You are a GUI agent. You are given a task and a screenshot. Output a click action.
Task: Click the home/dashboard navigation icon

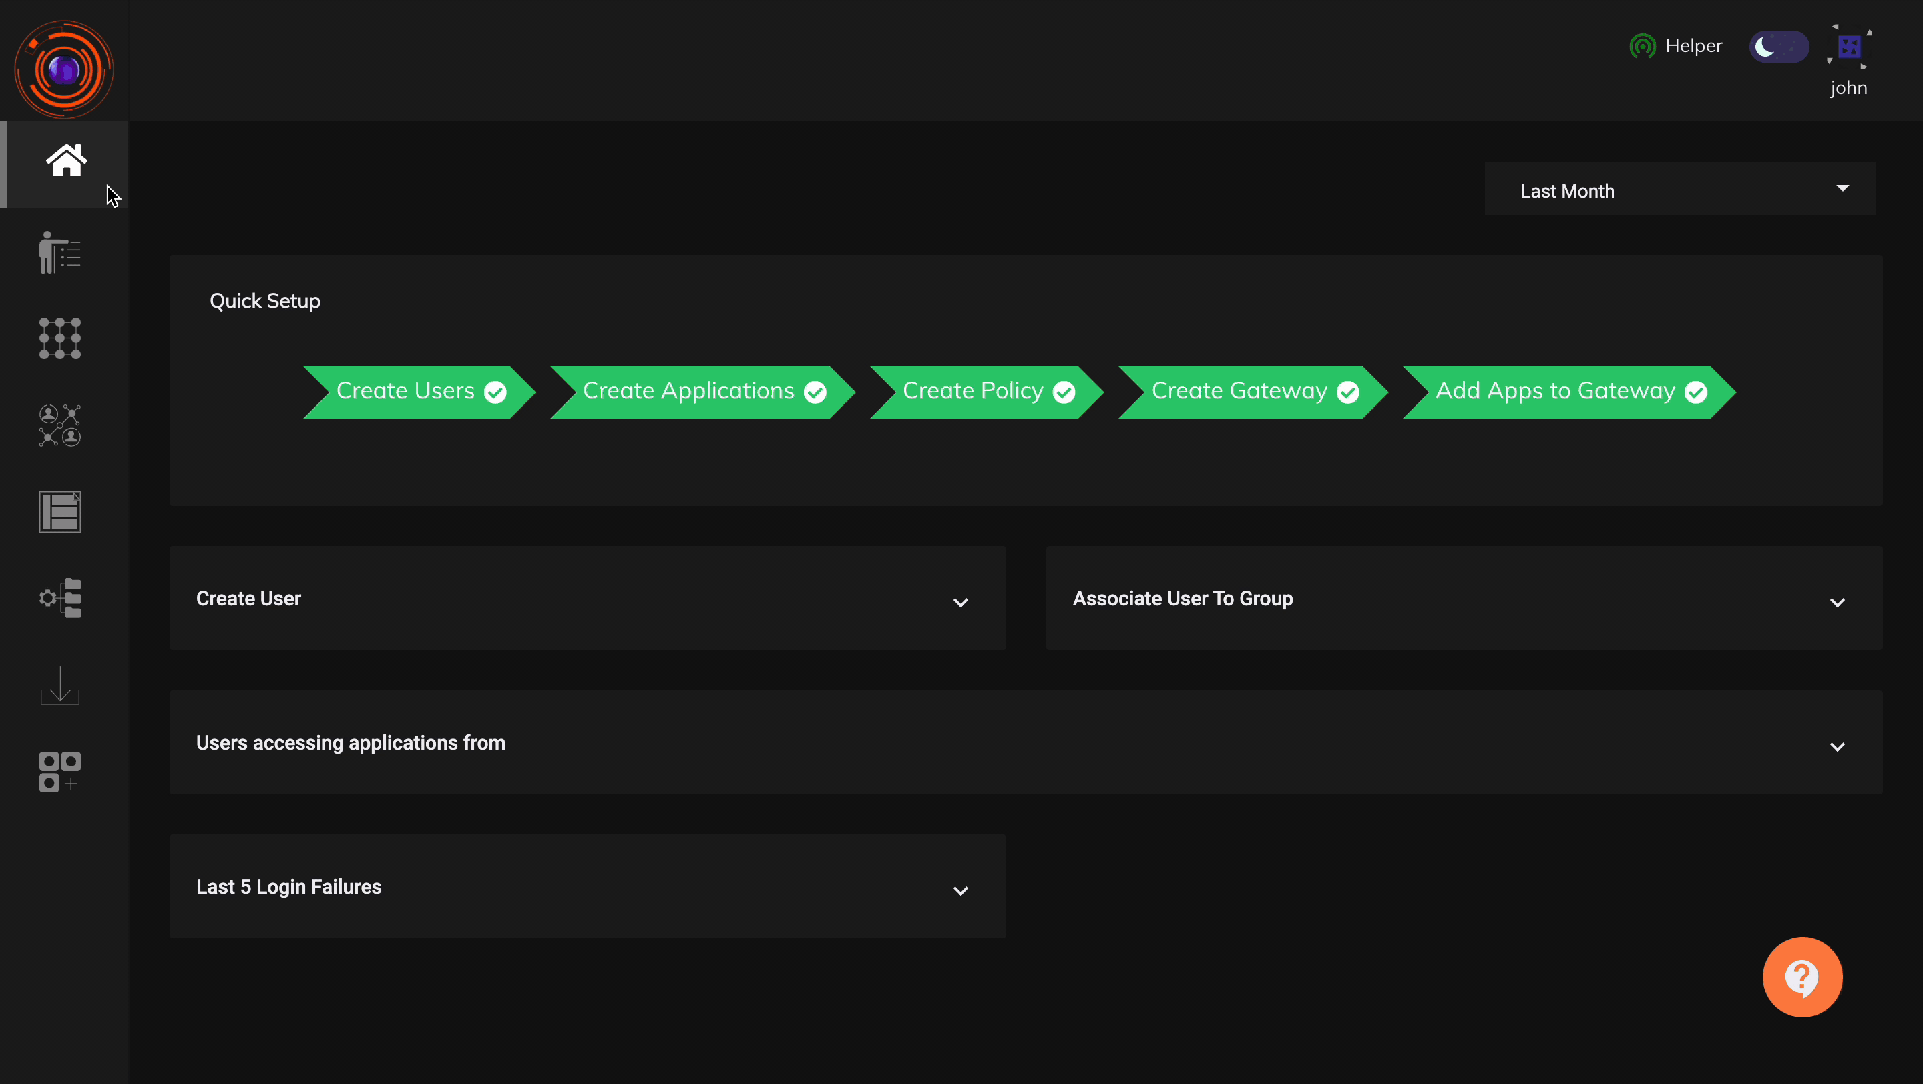[x=65, y=160]
